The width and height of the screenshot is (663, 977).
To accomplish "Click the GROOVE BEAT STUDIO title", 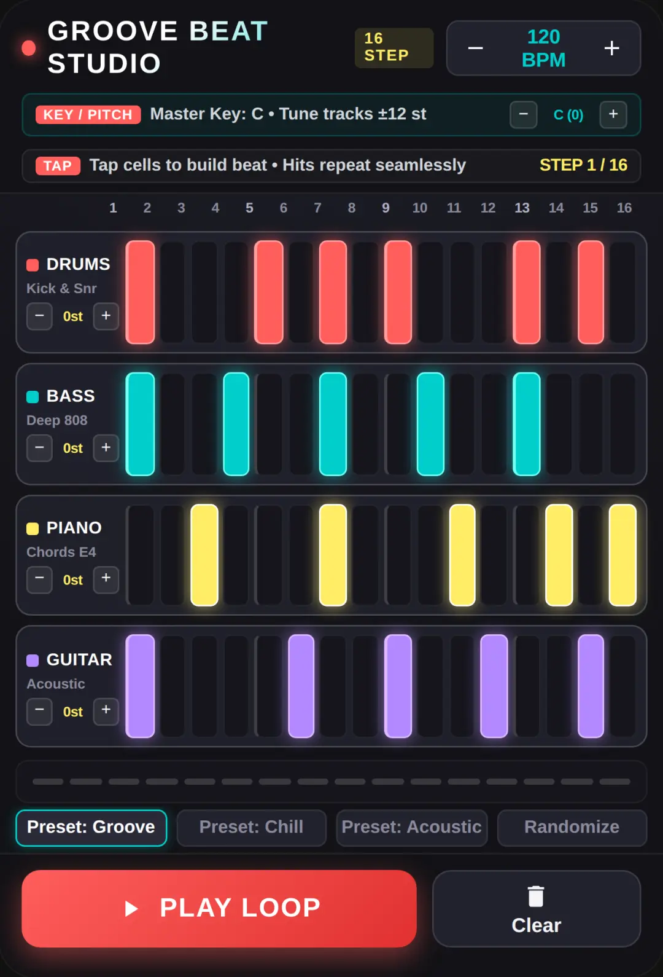I will (158, 47).
